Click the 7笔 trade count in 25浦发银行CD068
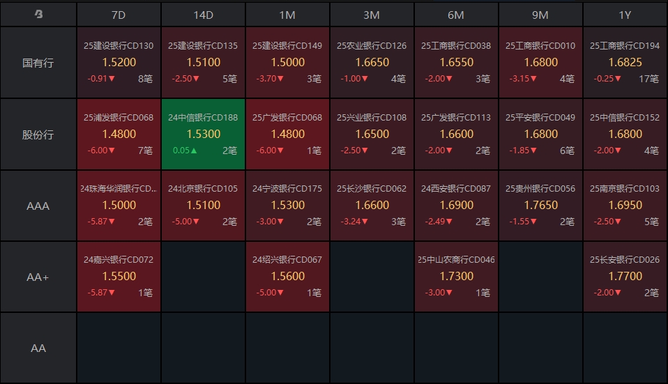 point(145,151)
